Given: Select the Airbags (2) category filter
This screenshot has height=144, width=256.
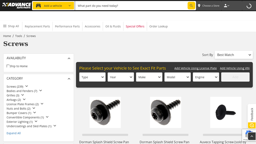Looking at the screenshot, I should point(14,100).
